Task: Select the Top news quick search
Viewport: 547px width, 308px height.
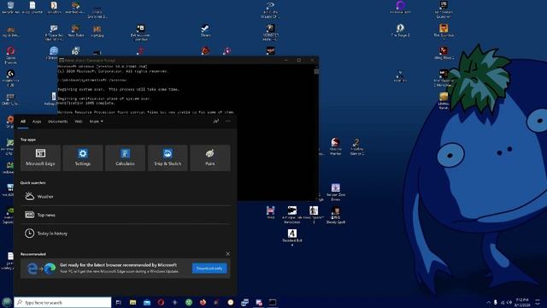Action: click(126, 215)
